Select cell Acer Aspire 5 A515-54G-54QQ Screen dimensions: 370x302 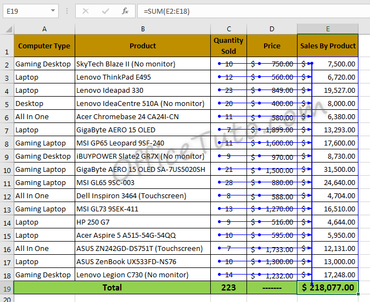click(143, 235)
